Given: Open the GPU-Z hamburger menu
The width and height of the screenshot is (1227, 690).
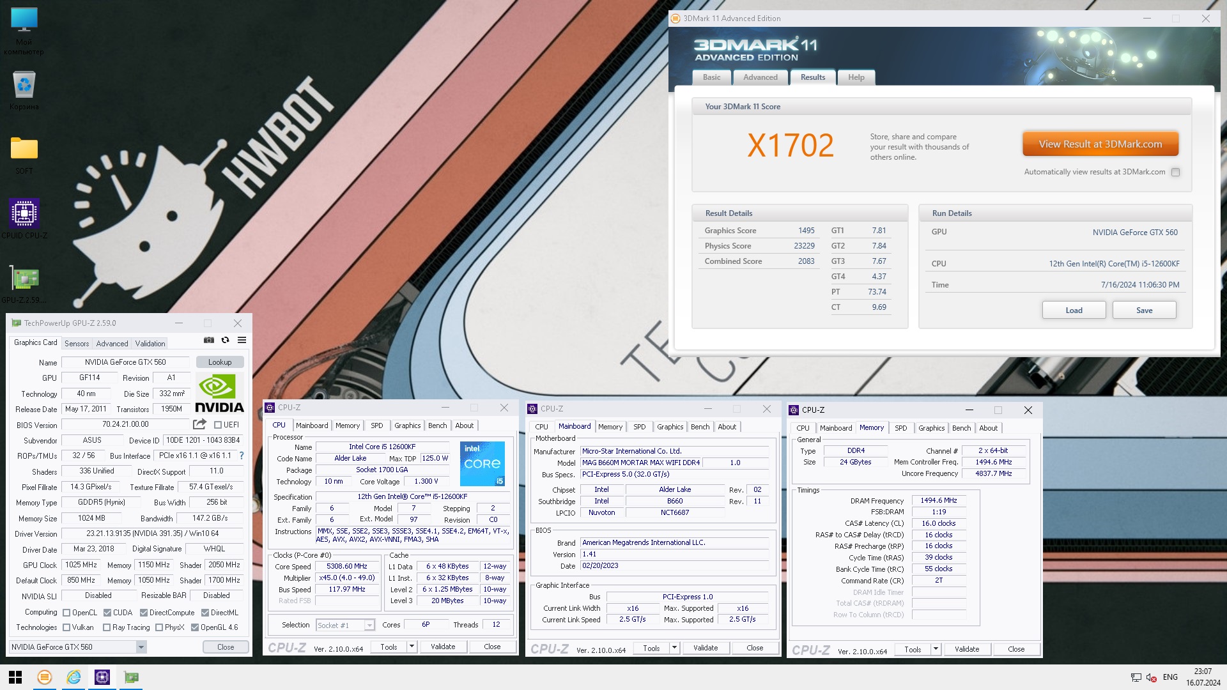Looking at the screenshot, I should point(242,341).
